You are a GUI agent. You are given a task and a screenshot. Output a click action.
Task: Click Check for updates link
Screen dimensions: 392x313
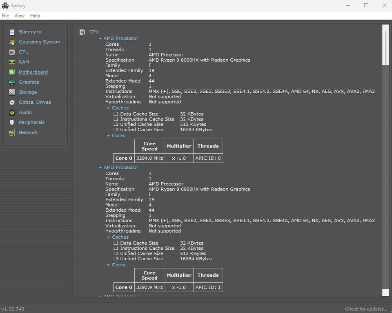366,309
